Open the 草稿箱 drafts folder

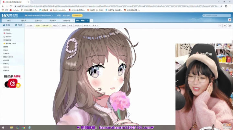pyautogui.click(x=6, y=47)
